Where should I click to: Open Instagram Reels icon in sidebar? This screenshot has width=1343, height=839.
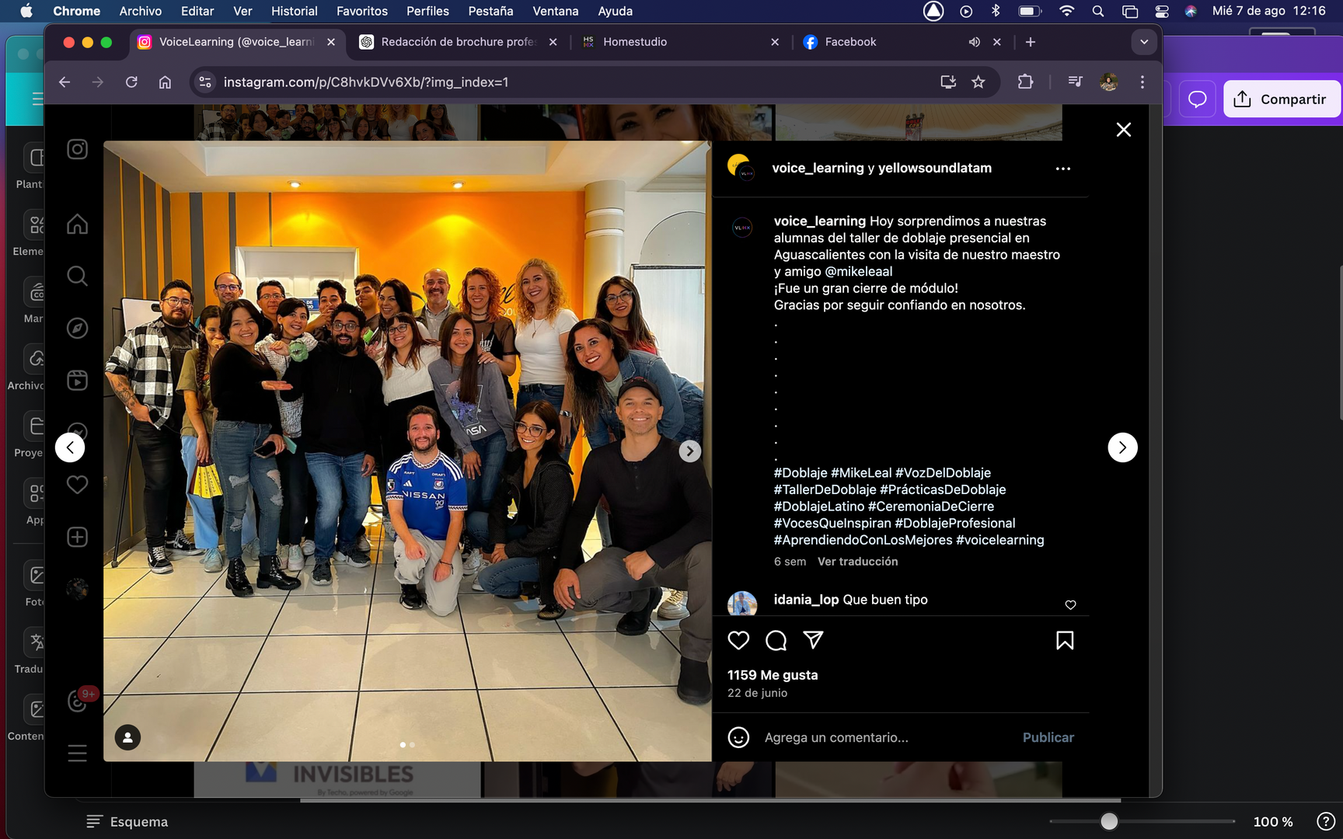[x=77, y=380]
